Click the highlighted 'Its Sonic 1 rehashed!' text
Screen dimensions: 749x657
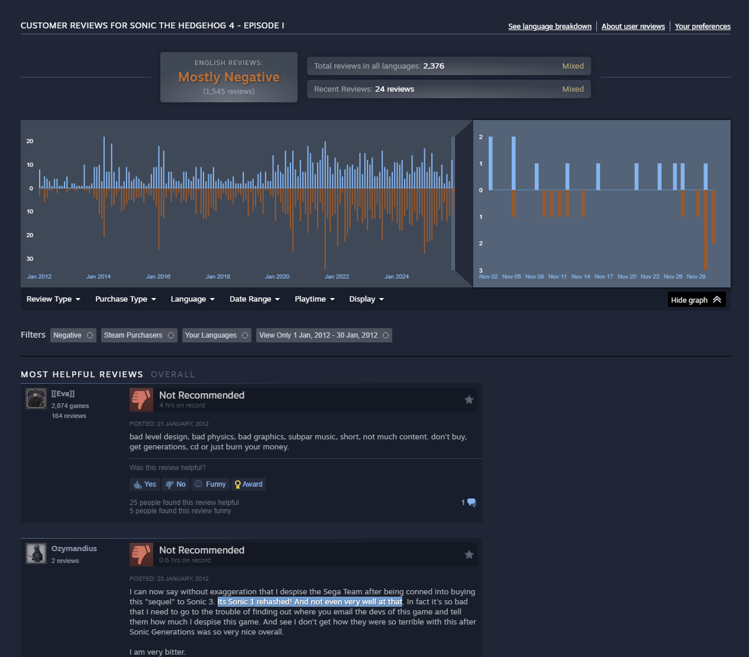pos(310,602)
